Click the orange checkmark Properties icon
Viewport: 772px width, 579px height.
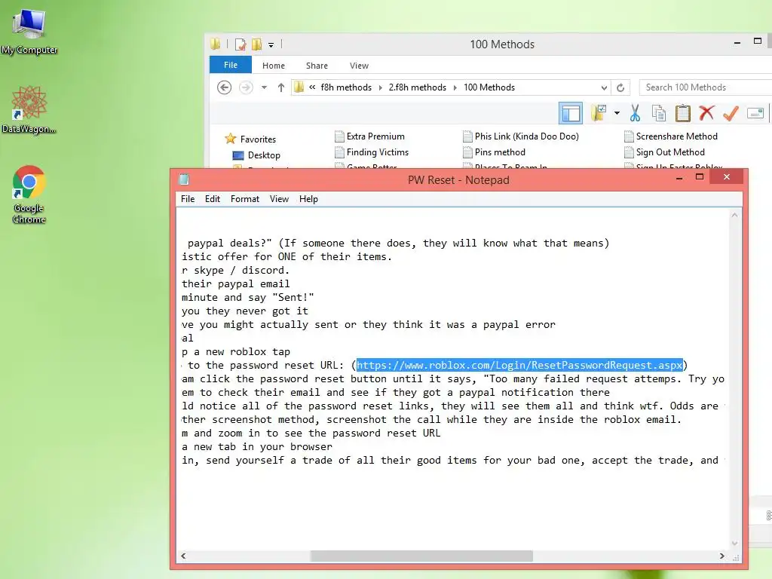731,113
